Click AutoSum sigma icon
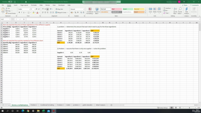The width and height of the screenshot is (201, 113). click(x=164, y=8)
